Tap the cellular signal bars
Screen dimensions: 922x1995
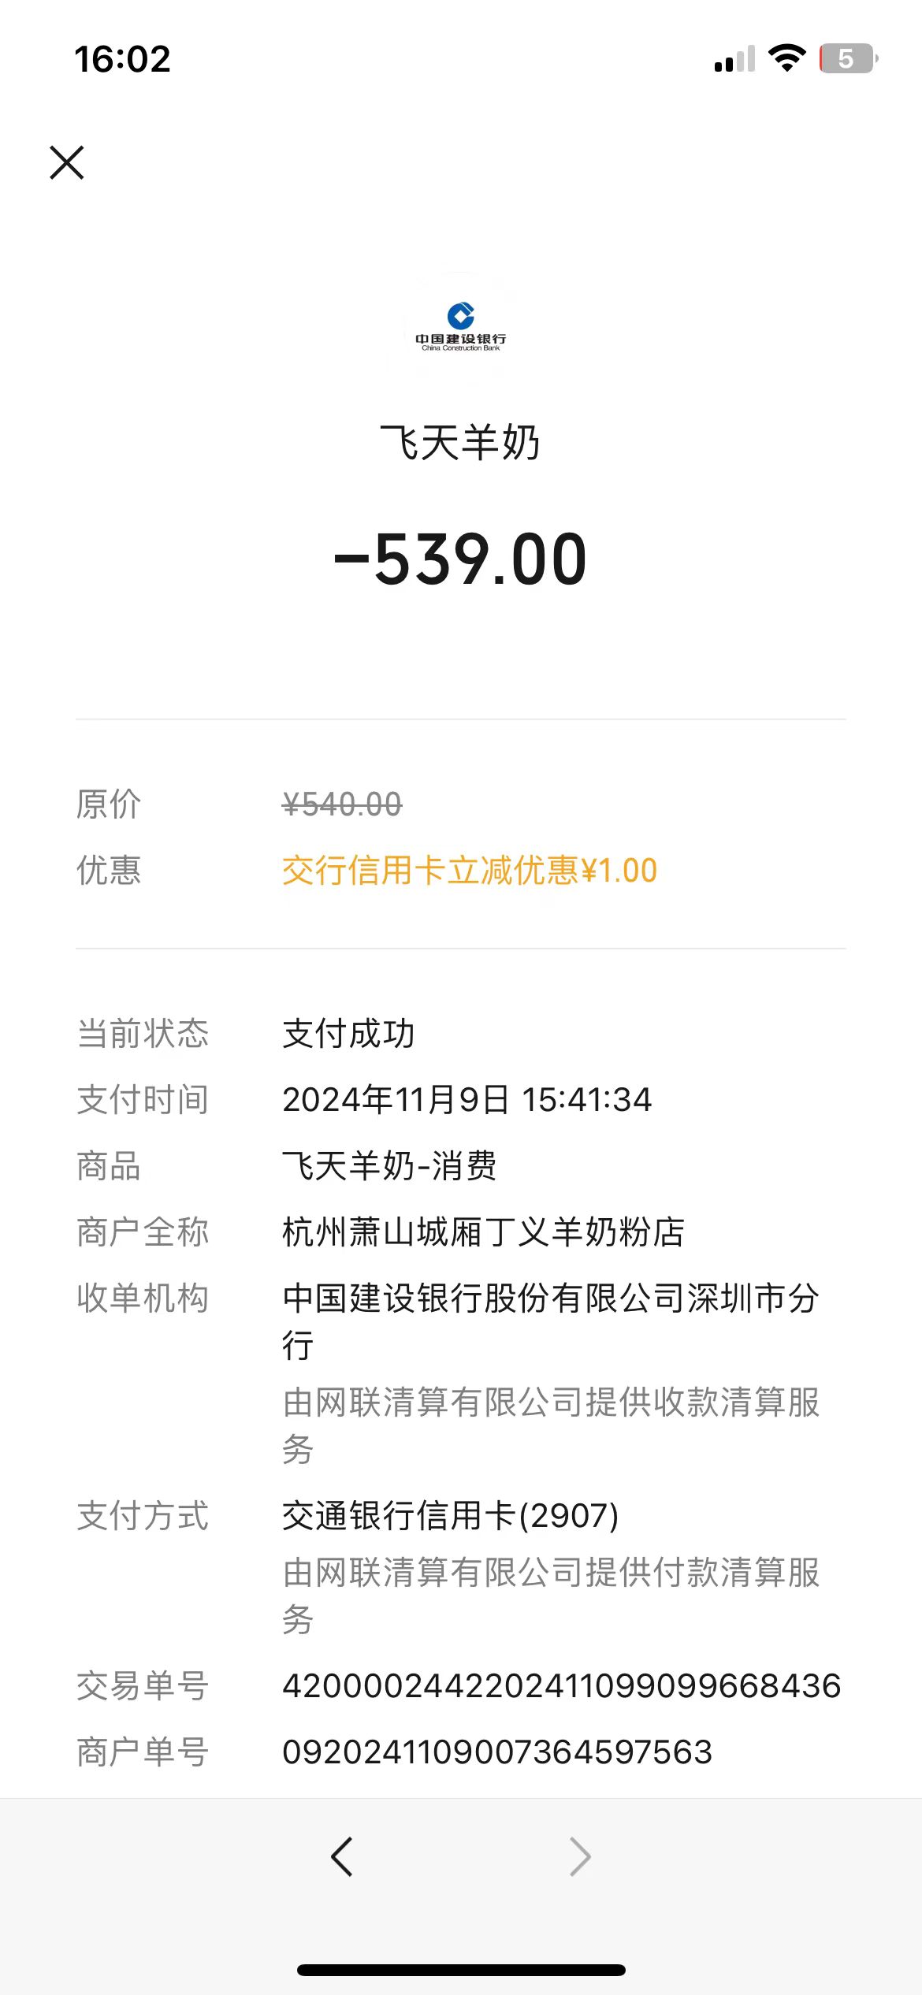coord(734,60)
